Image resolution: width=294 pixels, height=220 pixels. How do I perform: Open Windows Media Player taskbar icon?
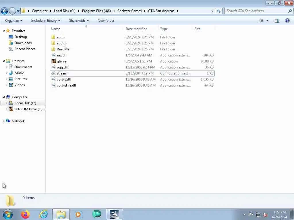click(79, 214)
